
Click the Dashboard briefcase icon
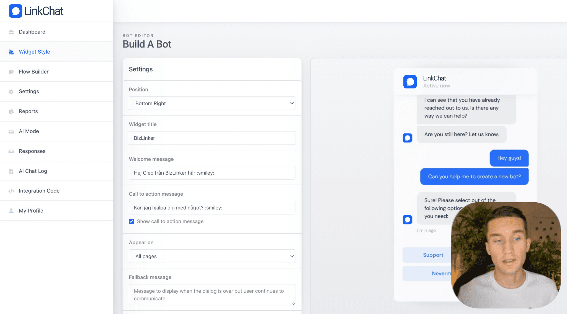[11, 32]
